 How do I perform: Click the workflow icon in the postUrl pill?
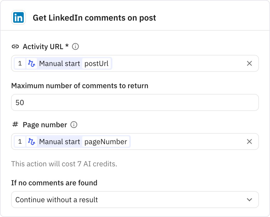pos(32,63)
